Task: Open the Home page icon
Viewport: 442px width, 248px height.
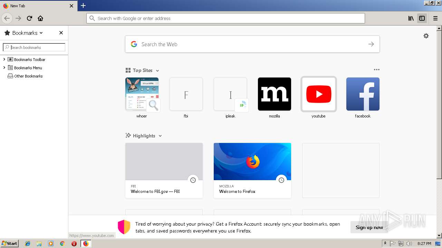Action: [x=40, y=18]
